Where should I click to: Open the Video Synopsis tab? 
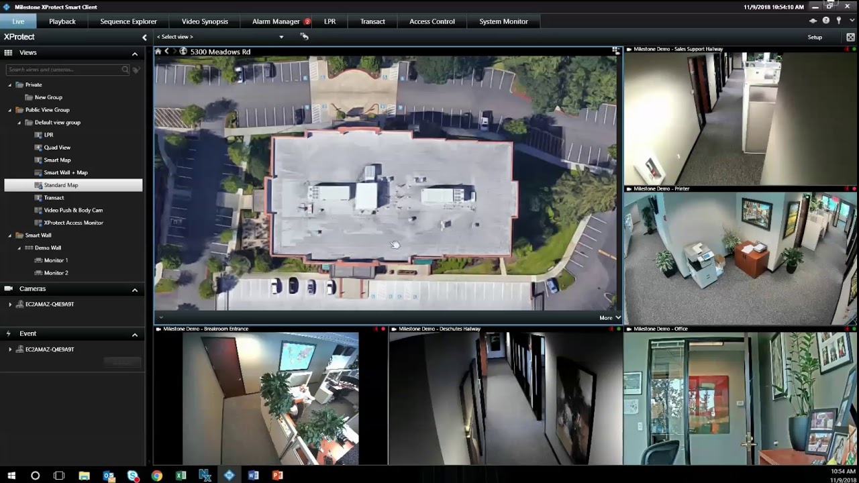[x=205, y=21]
